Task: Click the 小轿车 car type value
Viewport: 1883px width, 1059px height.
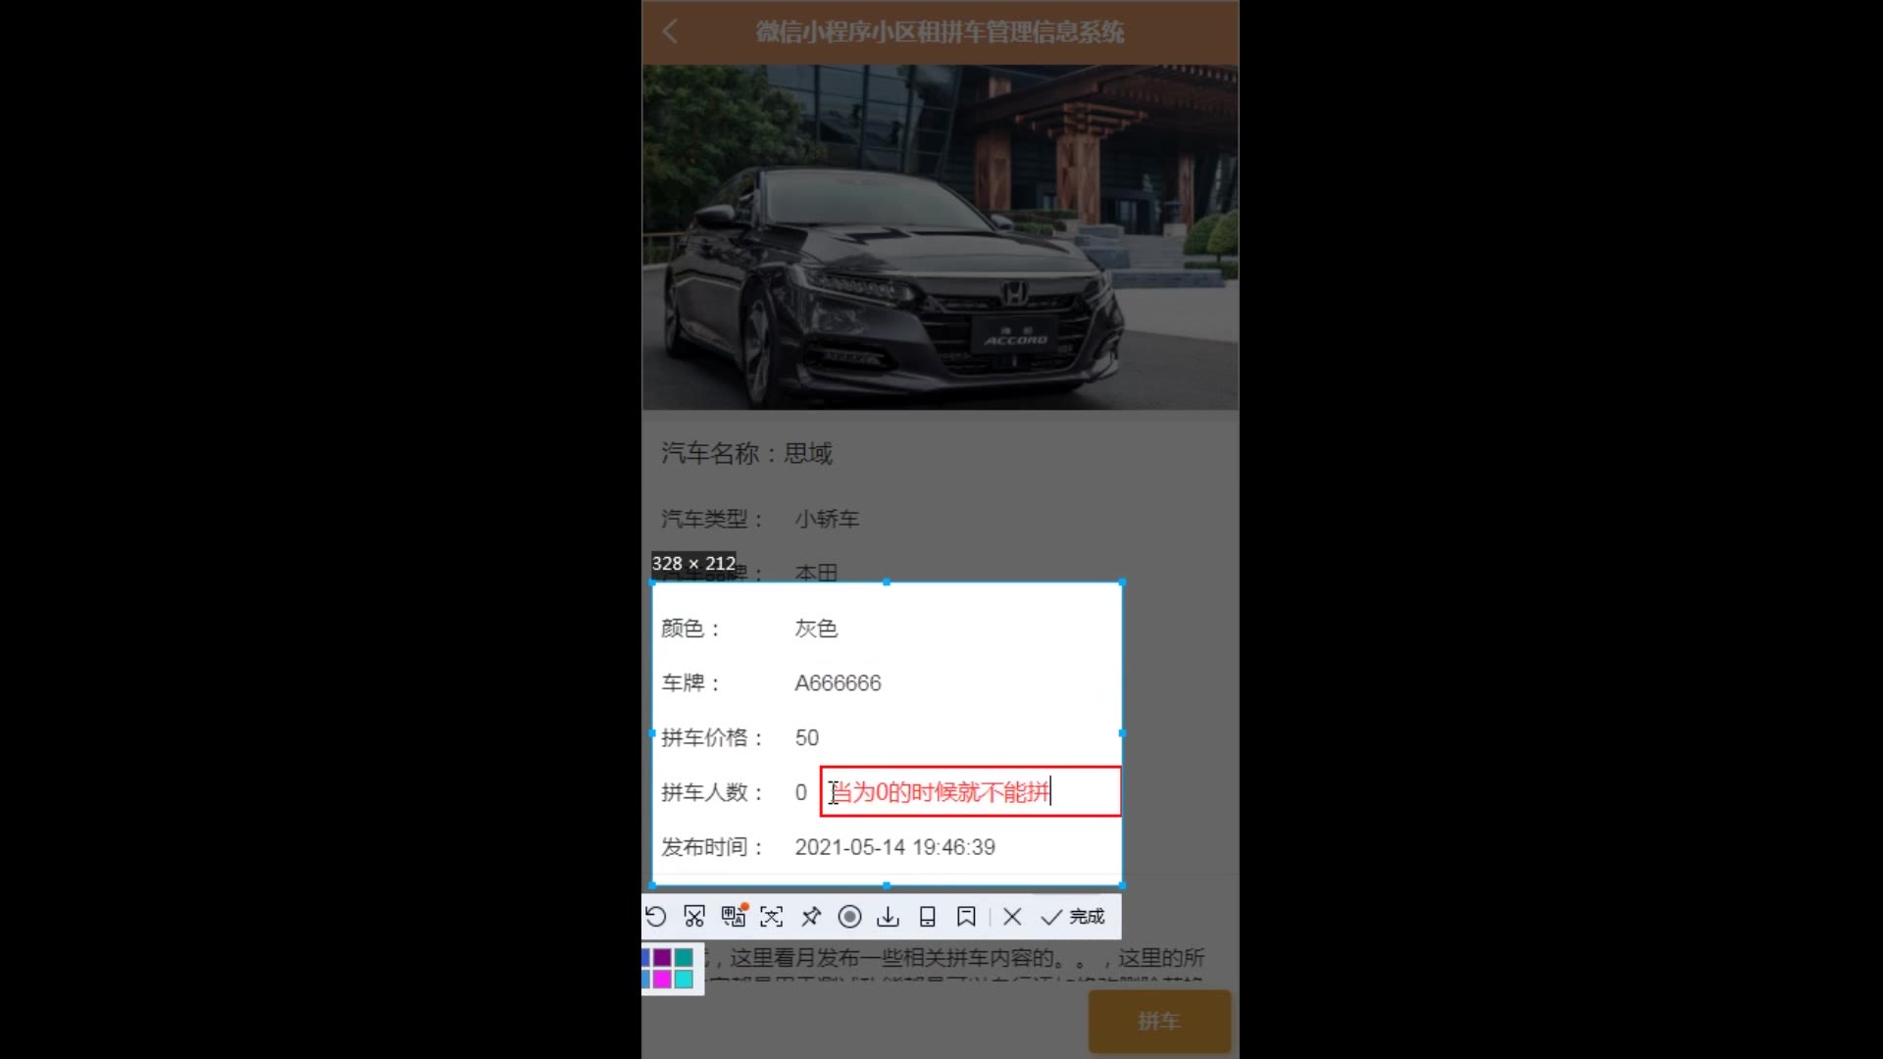Action: coord(827,519)
